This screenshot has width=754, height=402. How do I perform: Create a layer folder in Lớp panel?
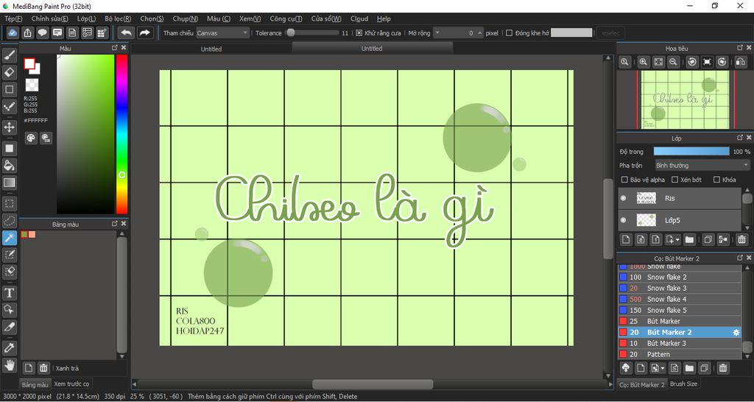click(x=689, y=239)
